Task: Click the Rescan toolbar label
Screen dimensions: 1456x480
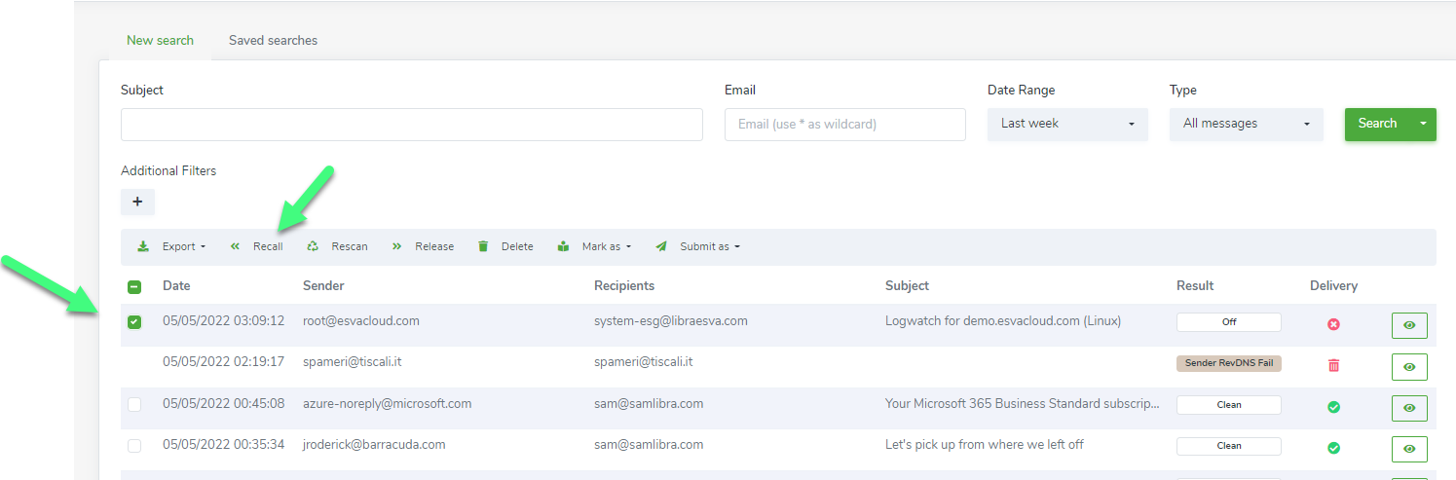Action: click(350, 246)
